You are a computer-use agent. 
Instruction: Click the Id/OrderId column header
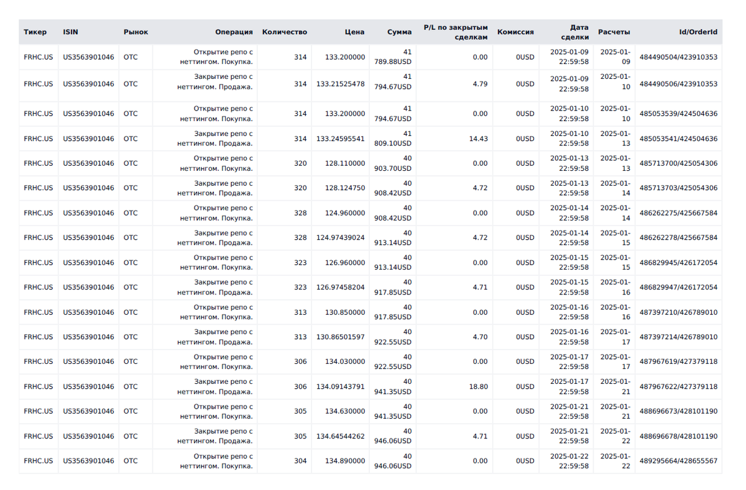click(698, 32)
